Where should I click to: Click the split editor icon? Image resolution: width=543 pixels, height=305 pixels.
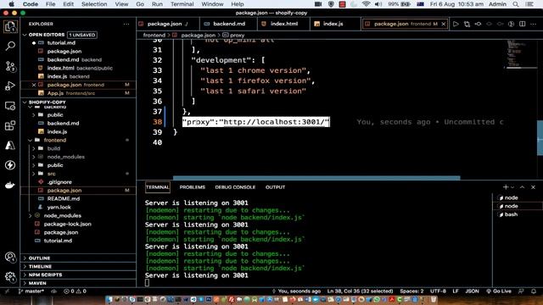tap(523, 24)
